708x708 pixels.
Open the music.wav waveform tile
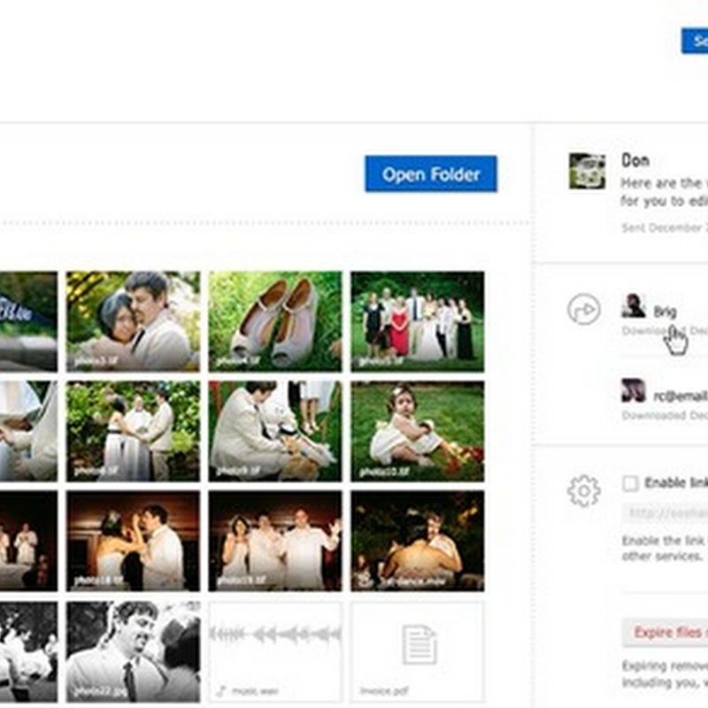pos(275,651)
